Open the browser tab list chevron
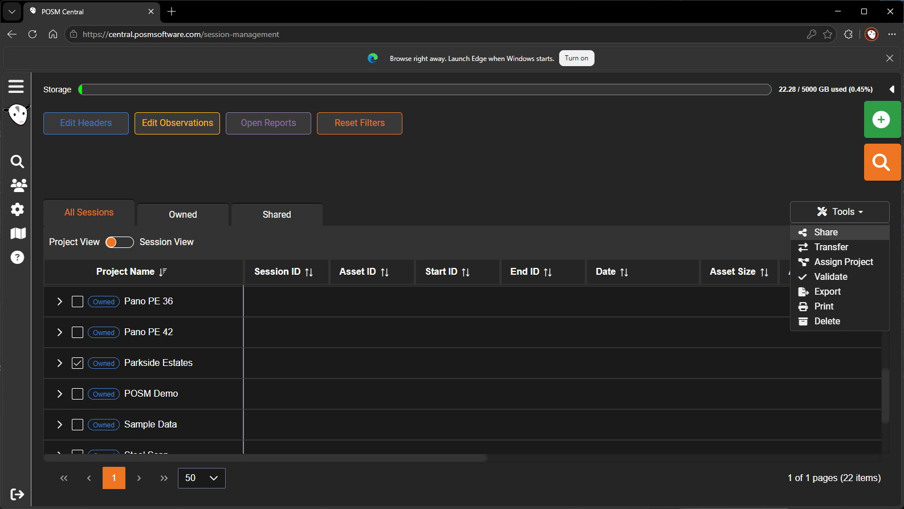This screenshot has height=509, width=904. tap(11, 11)
